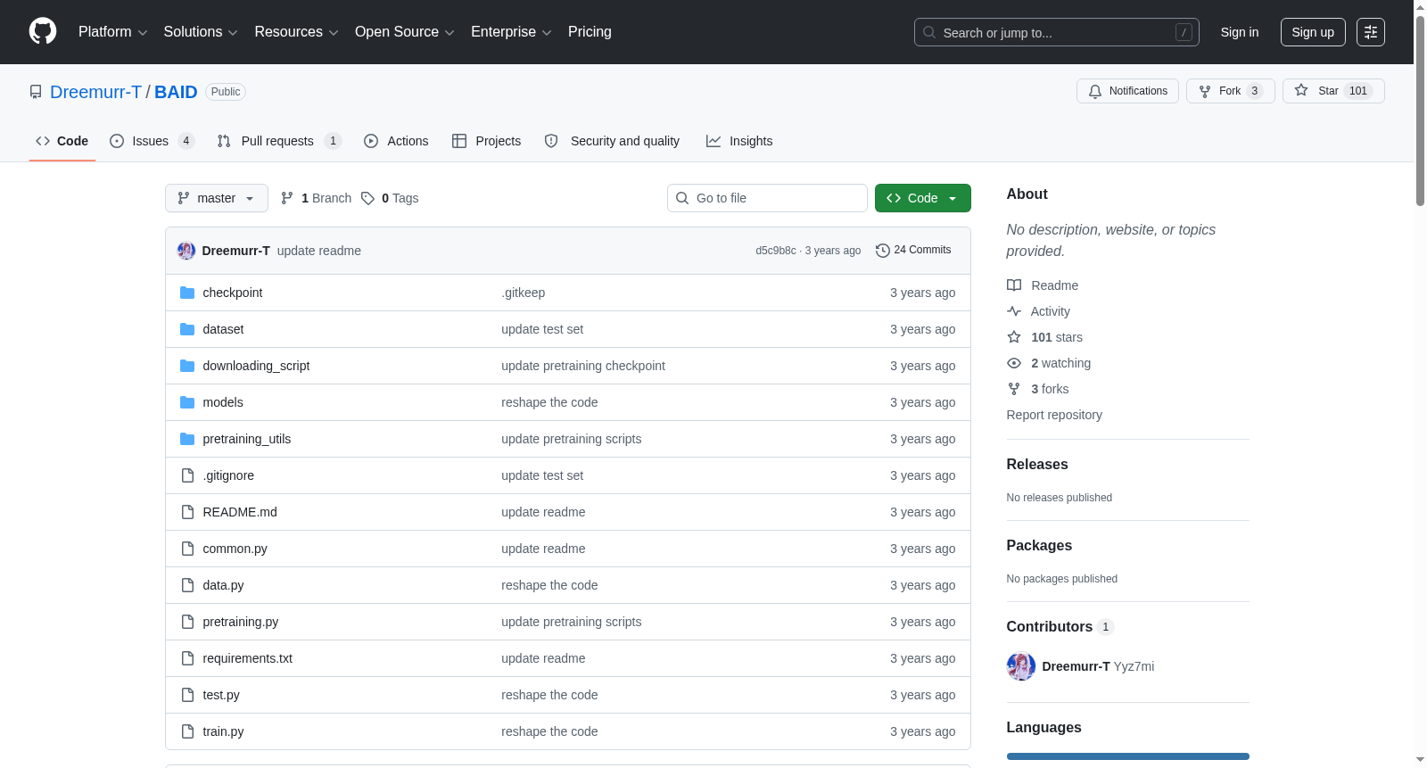Click the Sign in link
This screenshot has height=768, width=1427.
tap(1239, 32)
